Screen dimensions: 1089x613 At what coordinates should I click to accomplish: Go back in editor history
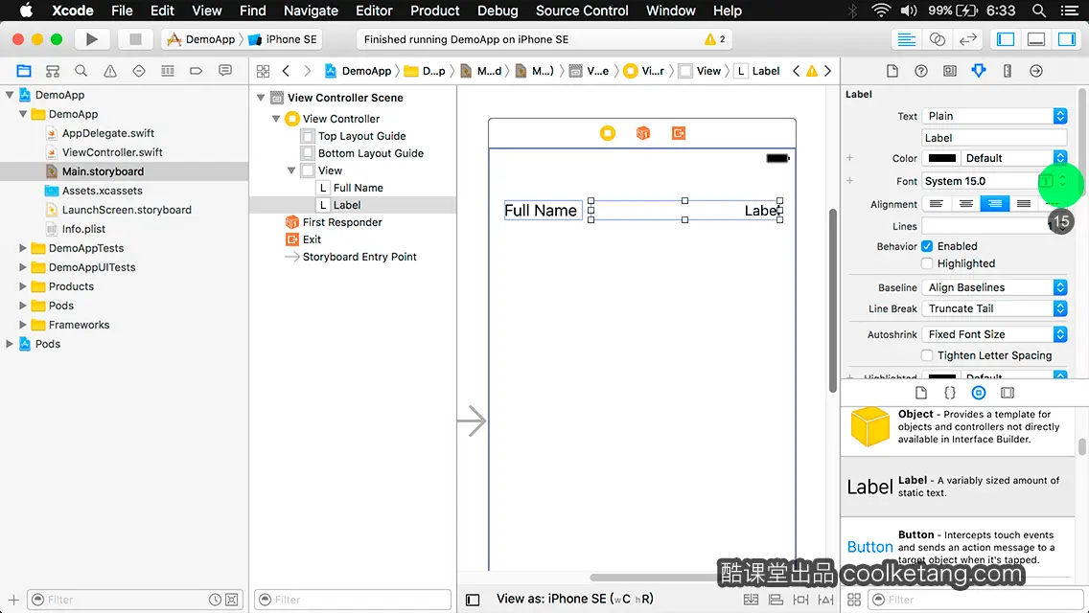point(286,71)
